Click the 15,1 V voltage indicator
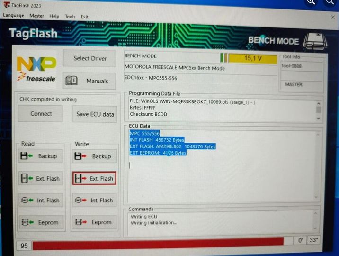Image resolution: width=339 pixels, height=256 pixels. (252, 58)
